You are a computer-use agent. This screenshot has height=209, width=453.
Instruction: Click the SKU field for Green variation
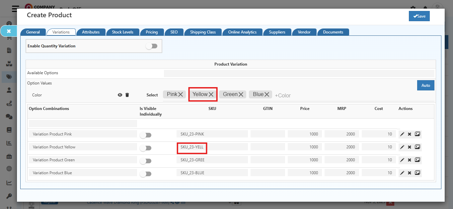click(212, 160)
